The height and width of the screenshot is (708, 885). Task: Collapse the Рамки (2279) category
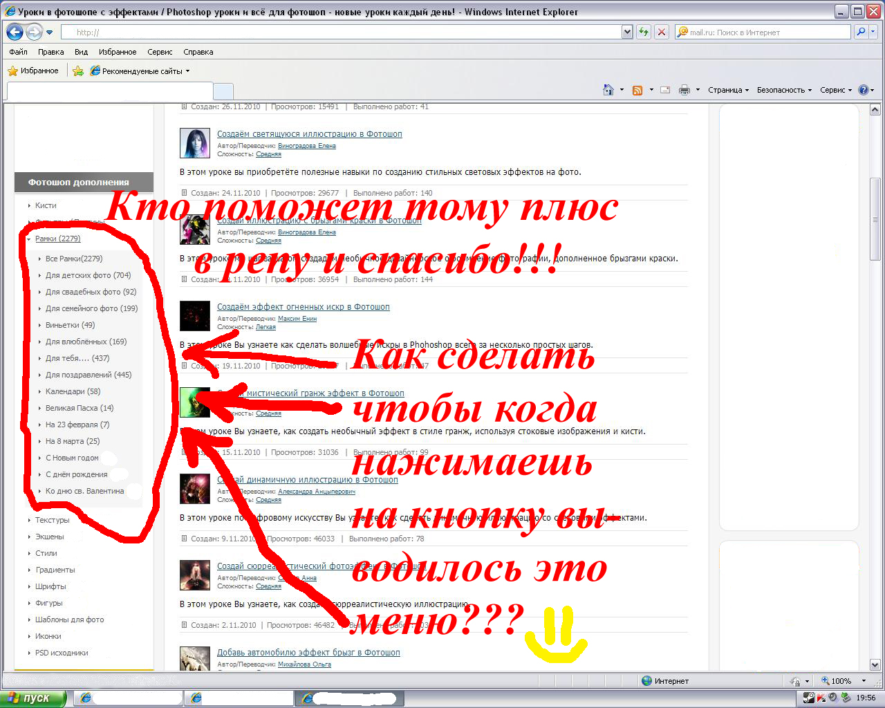point(58,239)
